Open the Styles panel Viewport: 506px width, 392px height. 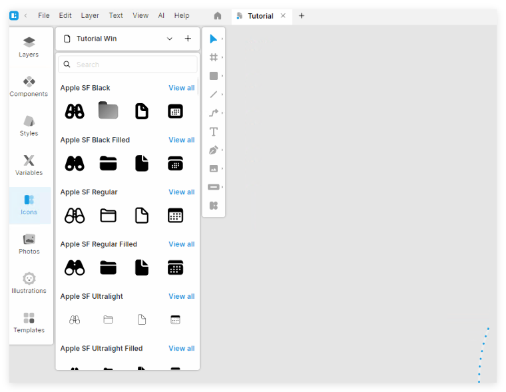click(x=29, y=126)
